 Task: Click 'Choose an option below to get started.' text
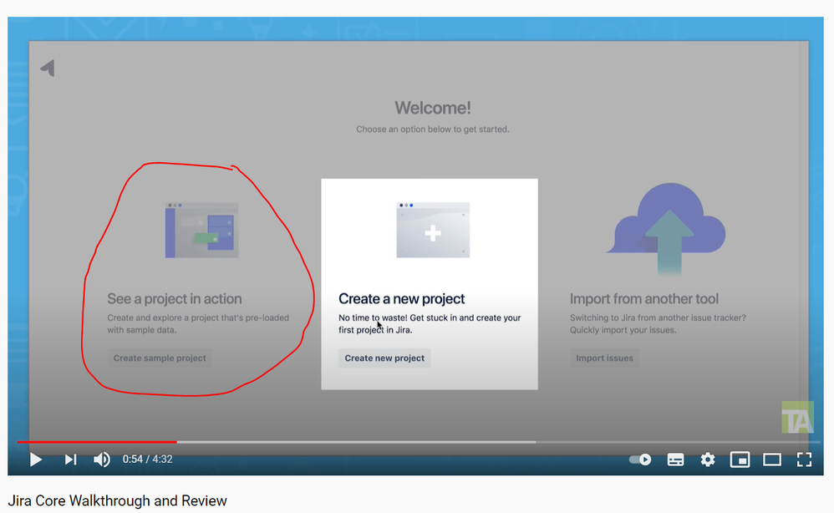(x=432, y=130)
